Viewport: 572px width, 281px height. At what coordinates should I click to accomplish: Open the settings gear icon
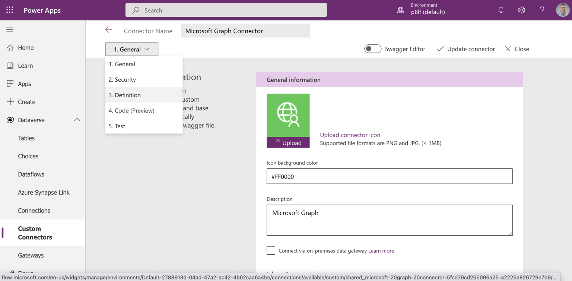pos(521,10)
